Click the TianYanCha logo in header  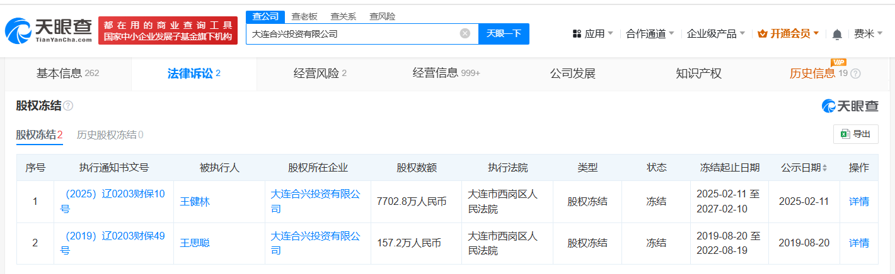(x=48, y=31)
